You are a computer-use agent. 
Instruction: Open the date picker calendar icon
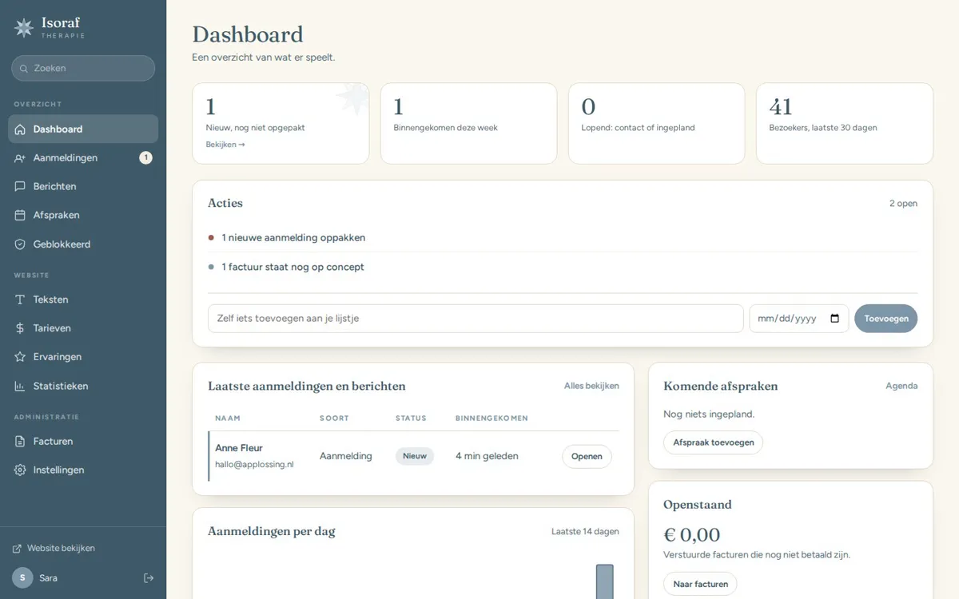[x=835, y=319]
